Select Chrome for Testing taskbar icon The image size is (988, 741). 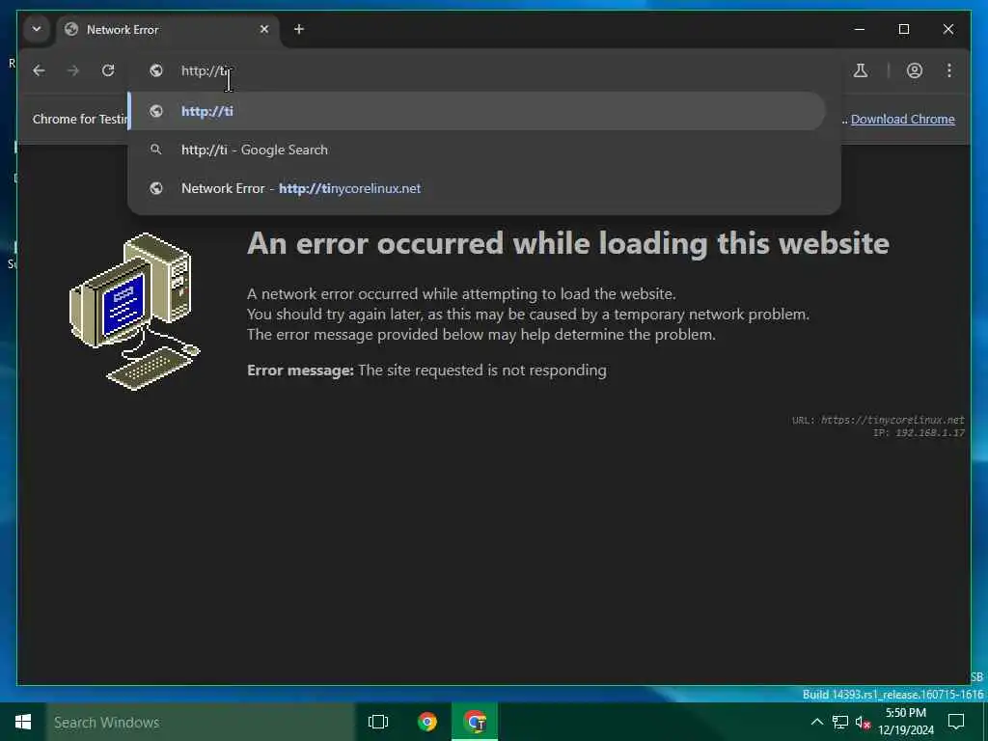tap(475, 722)
